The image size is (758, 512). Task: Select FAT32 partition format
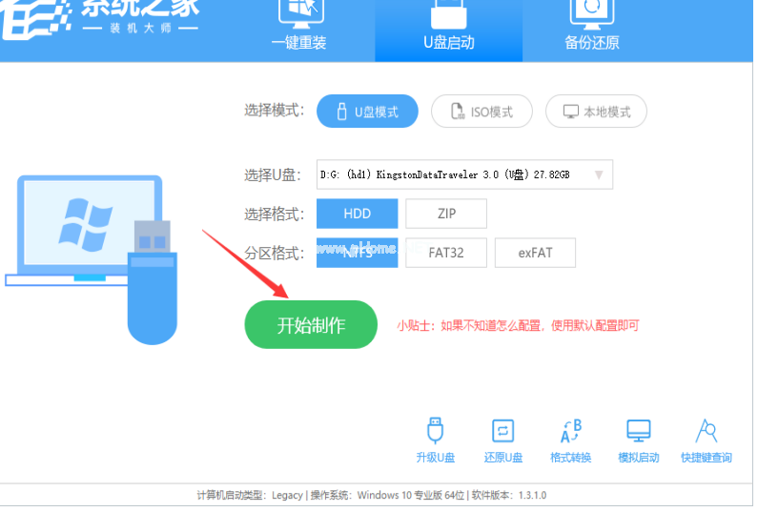point(446,253)
